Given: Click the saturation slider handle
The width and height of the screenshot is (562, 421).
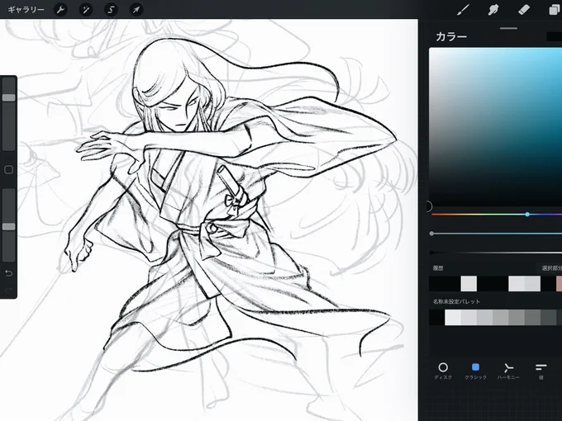Looking at the screenshot, I should pyautogui.click(x=432, y=234).
